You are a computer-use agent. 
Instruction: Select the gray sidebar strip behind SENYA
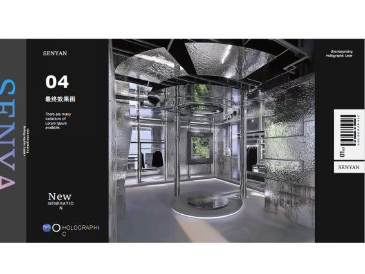(x=13, y=141)
